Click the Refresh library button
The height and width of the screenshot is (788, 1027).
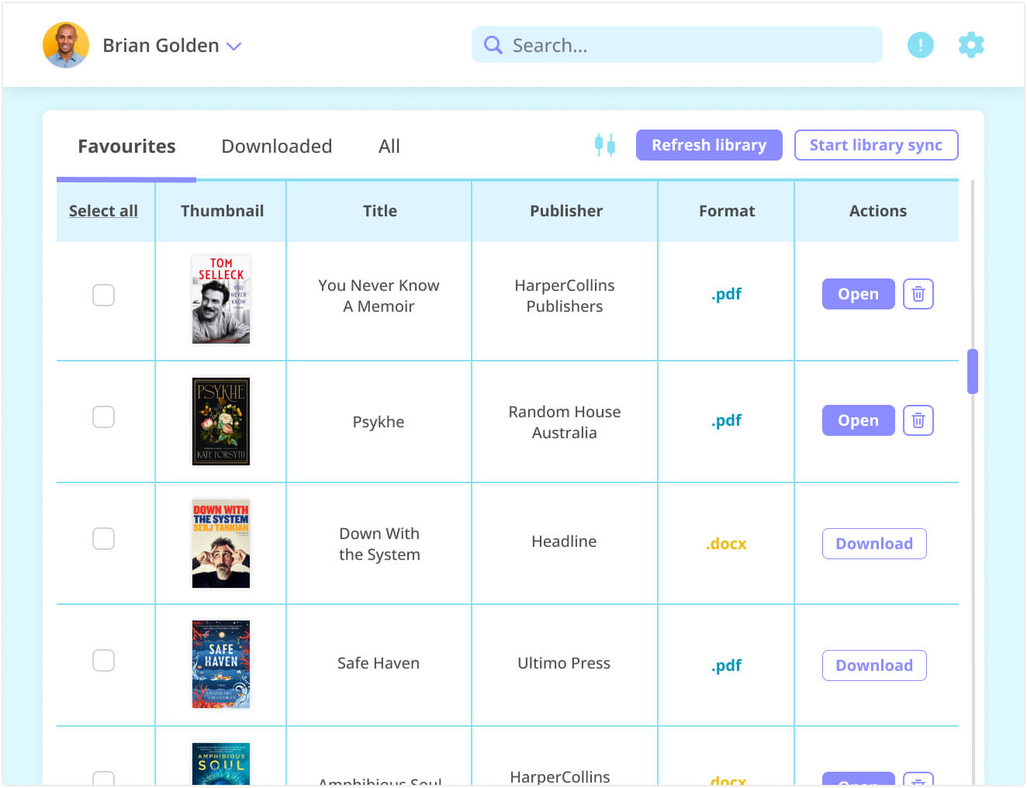click(x=709, y=145)
